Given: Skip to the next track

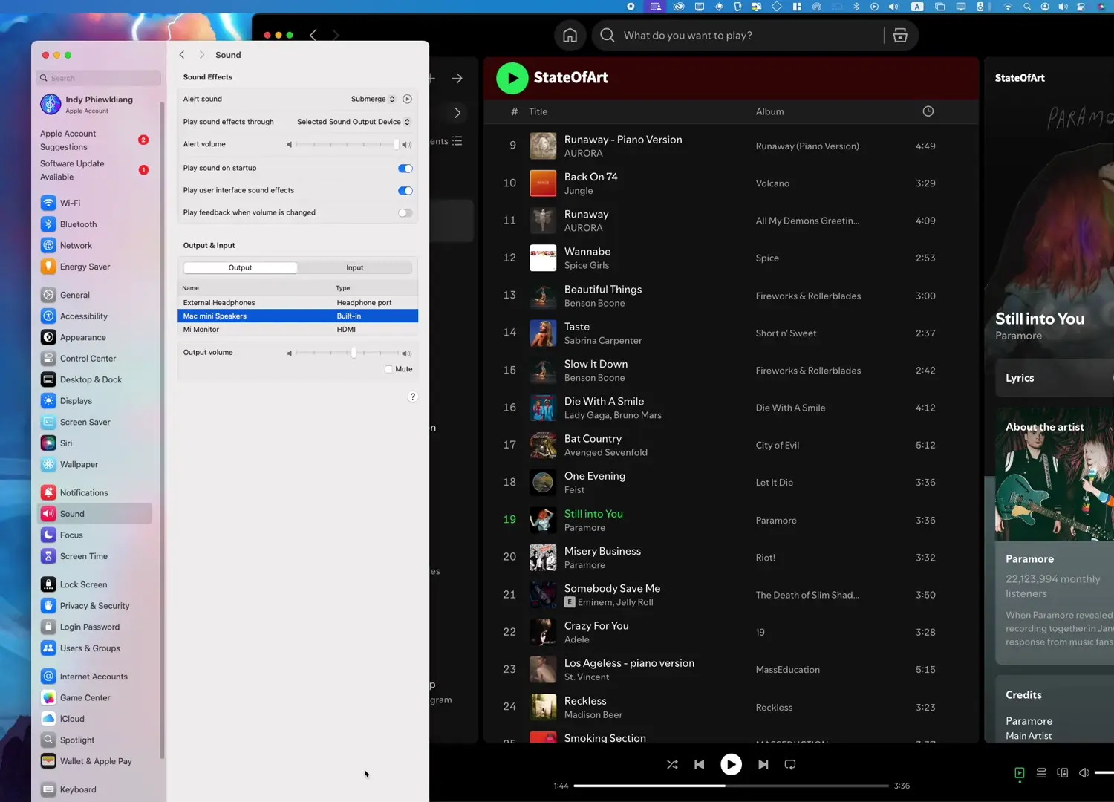Looking at the screenshot, I should (763, 764).
